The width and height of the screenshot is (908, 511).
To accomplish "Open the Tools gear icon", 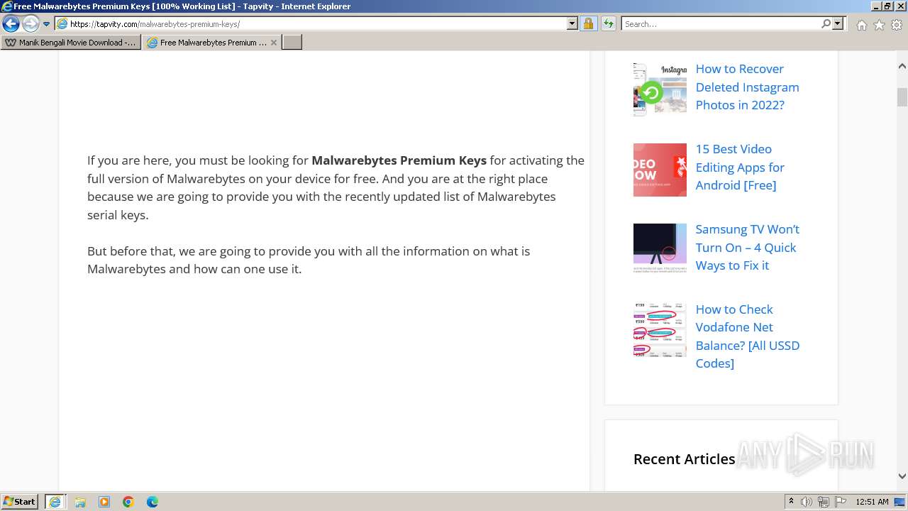I will [x=897, y=25].
